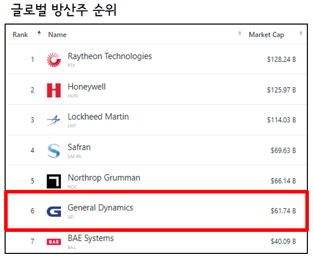Click the Name column header label
The width and height of the screenshot is (313, 258).
pyautogui.click(x=57, y=35)
